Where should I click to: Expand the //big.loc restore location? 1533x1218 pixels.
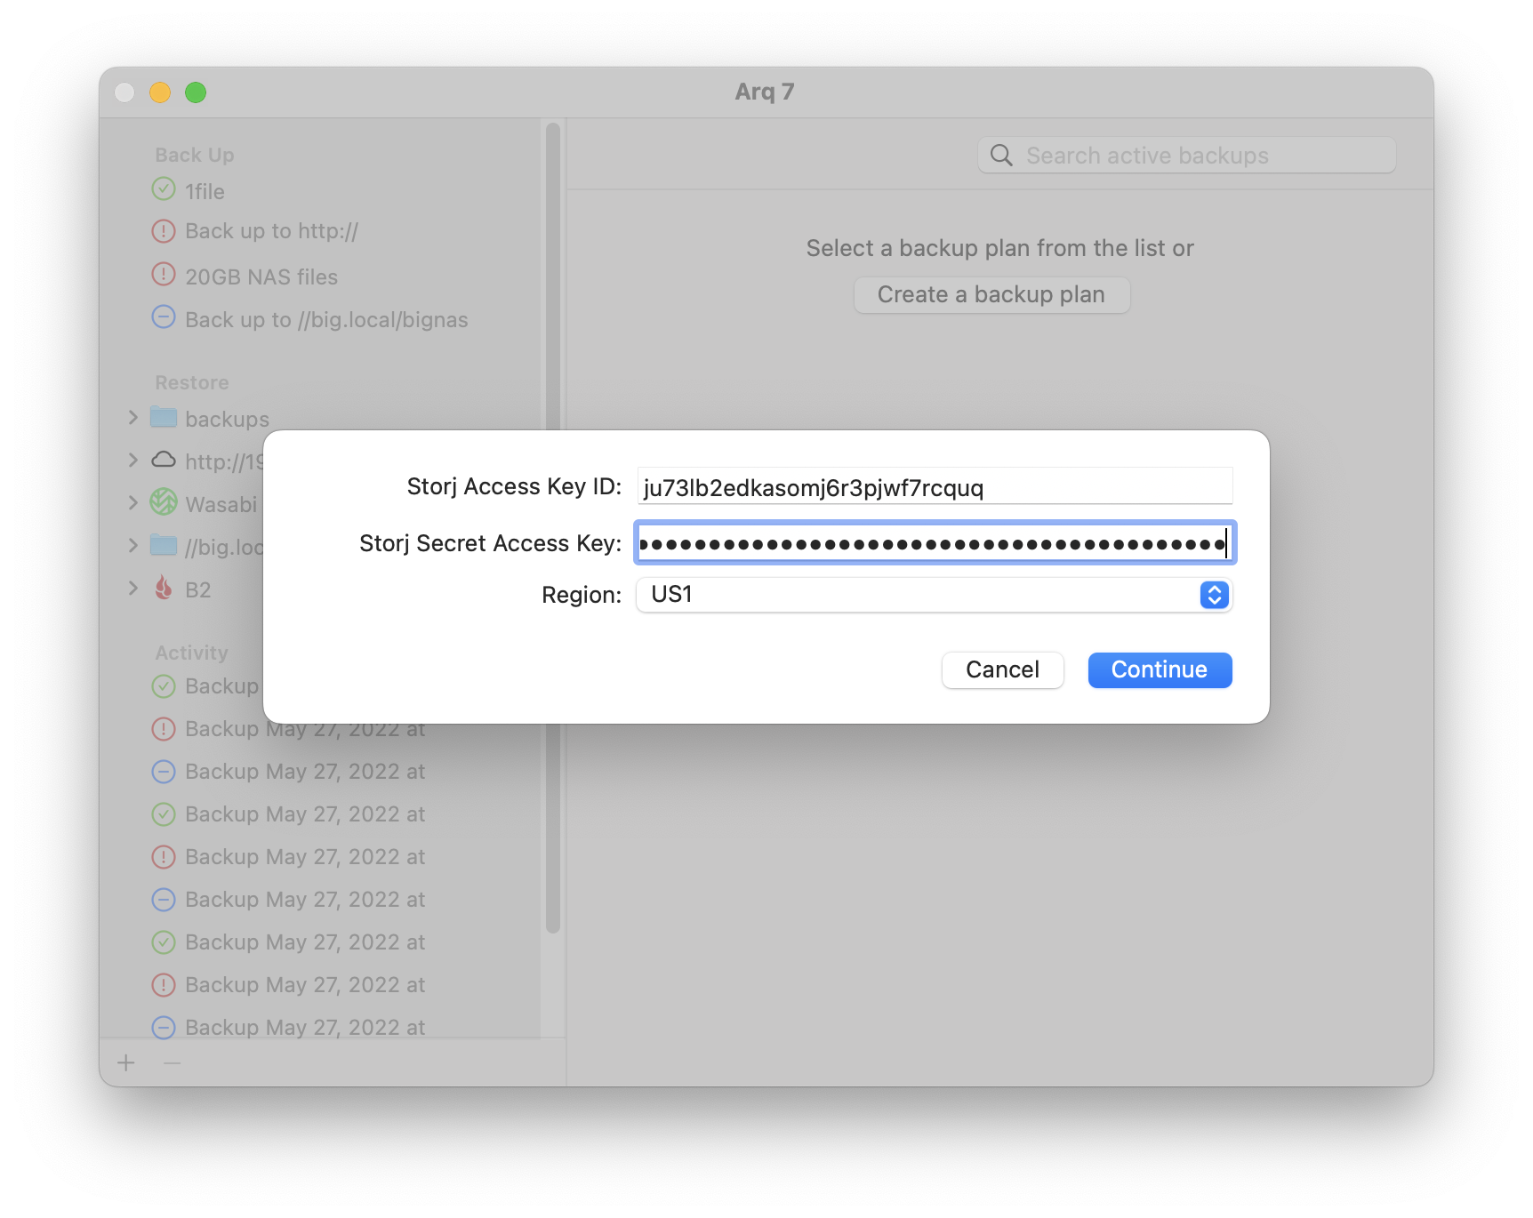(x=133, y=545)
